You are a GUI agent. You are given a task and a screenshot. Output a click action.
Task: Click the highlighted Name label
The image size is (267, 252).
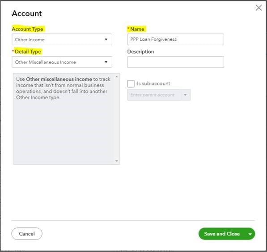pyautogui.click(x=137, y=29)
